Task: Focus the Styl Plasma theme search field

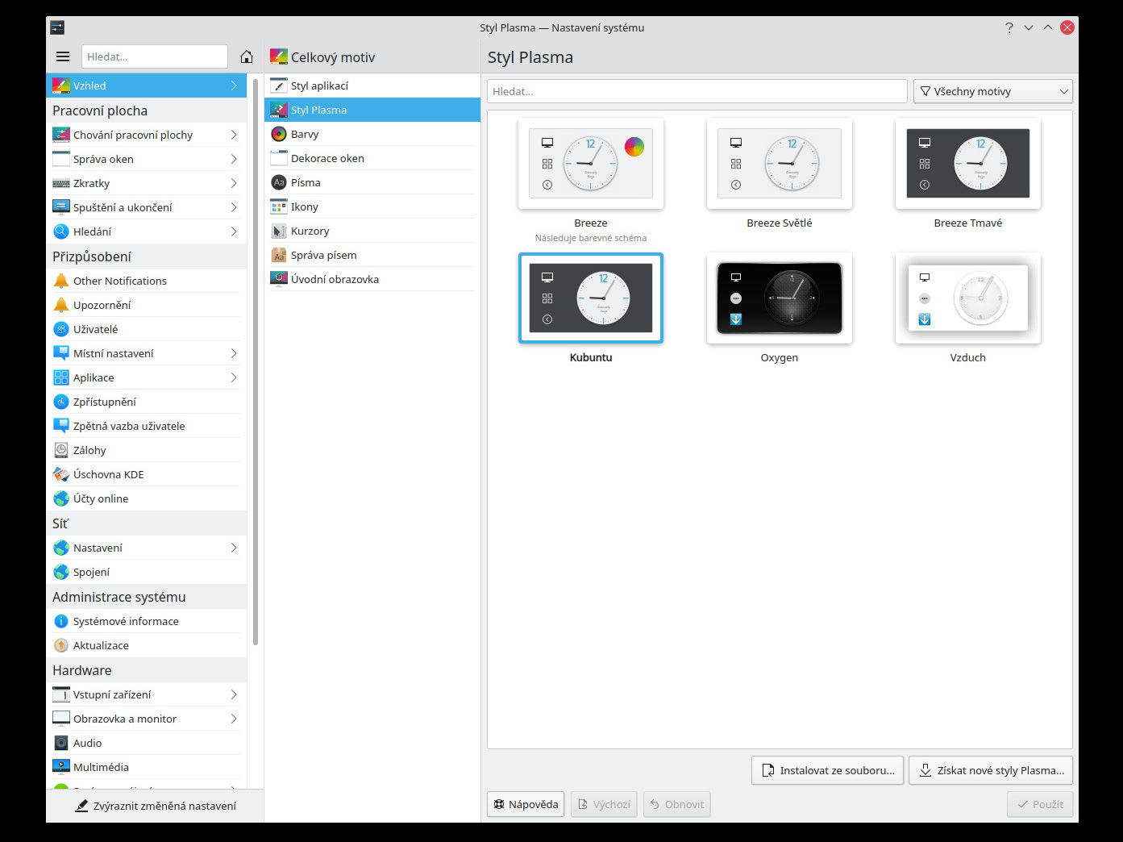Action: tap(697, 91)
